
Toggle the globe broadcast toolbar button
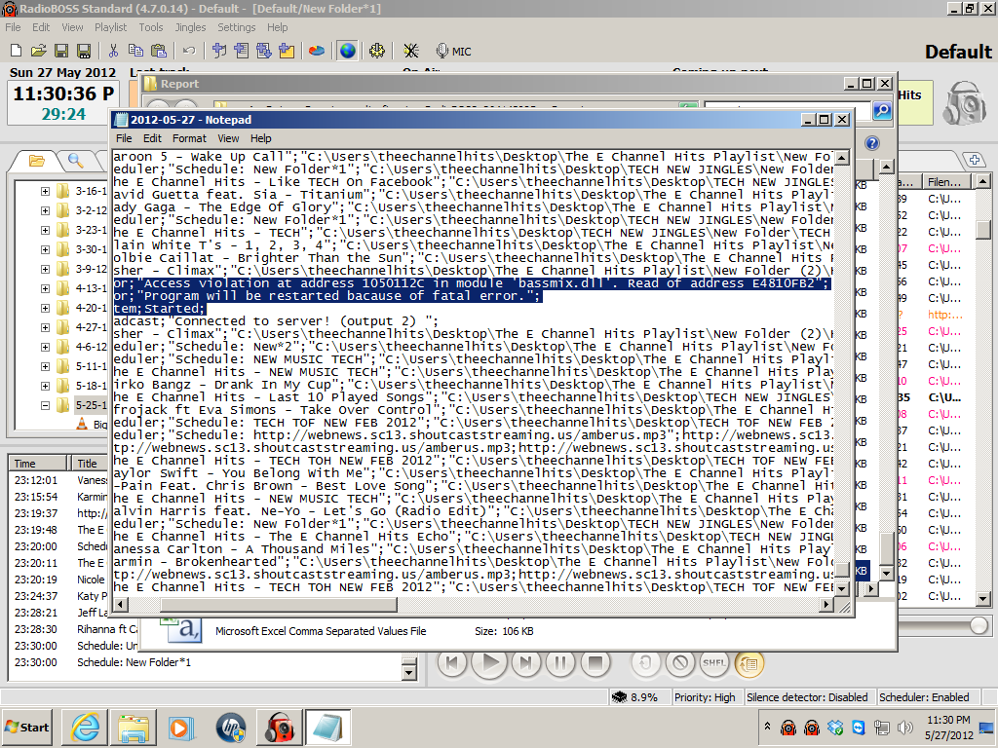348,51
